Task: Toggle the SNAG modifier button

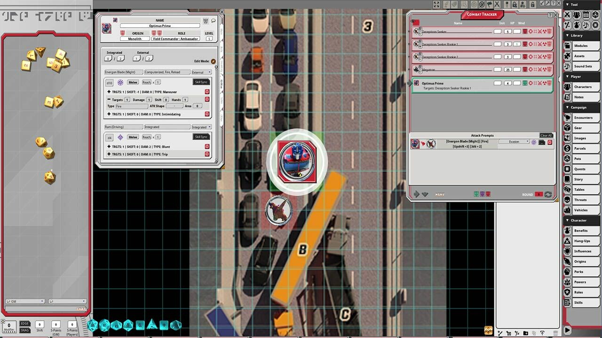Action: point(25,330)
